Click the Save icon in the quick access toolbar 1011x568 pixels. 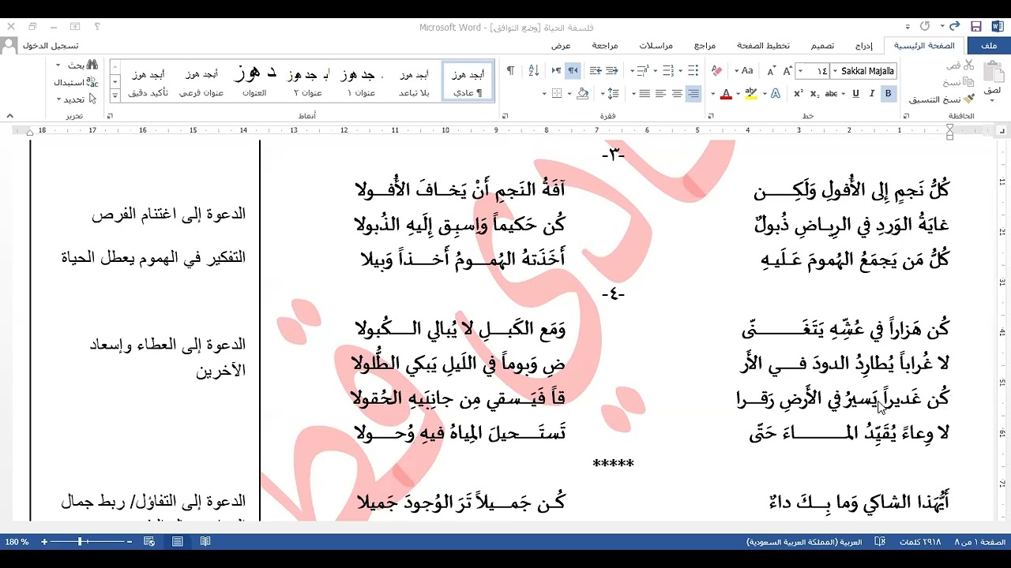pyautogui.click(x=976, y=27)
